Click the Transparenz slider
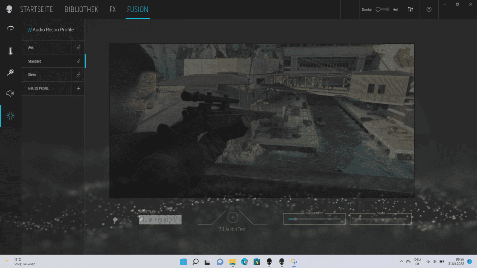 coord(315,219)
